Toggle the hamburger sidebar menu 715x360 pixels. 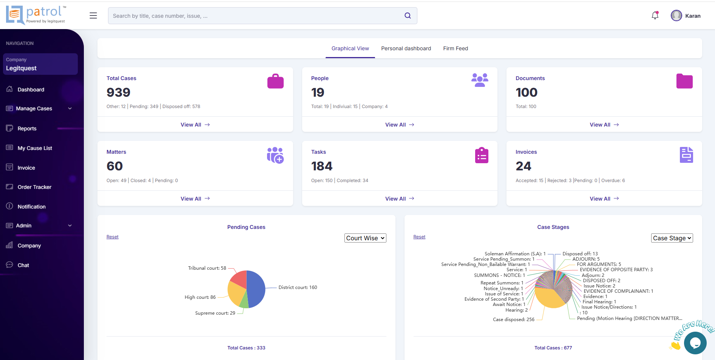pyautogui.click(x=93, y=15)
